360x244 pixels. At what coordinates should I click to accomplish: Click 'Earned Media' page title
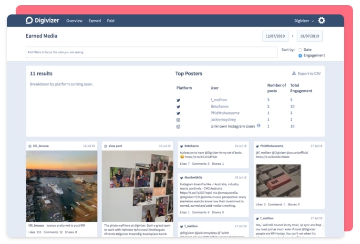click(41, 36)
